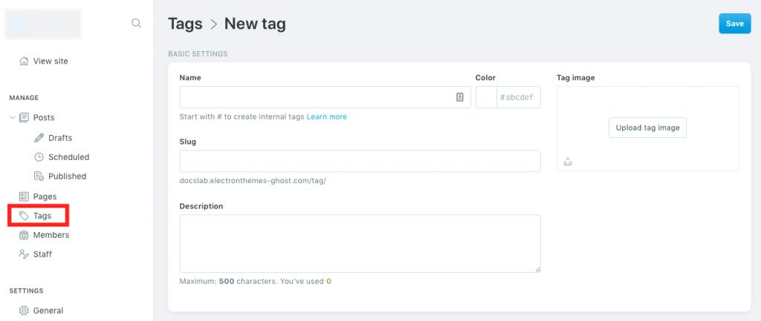
Task: Collapse the Posts submenu chevron
Action: pyautogui.click(x=12, y=118)
